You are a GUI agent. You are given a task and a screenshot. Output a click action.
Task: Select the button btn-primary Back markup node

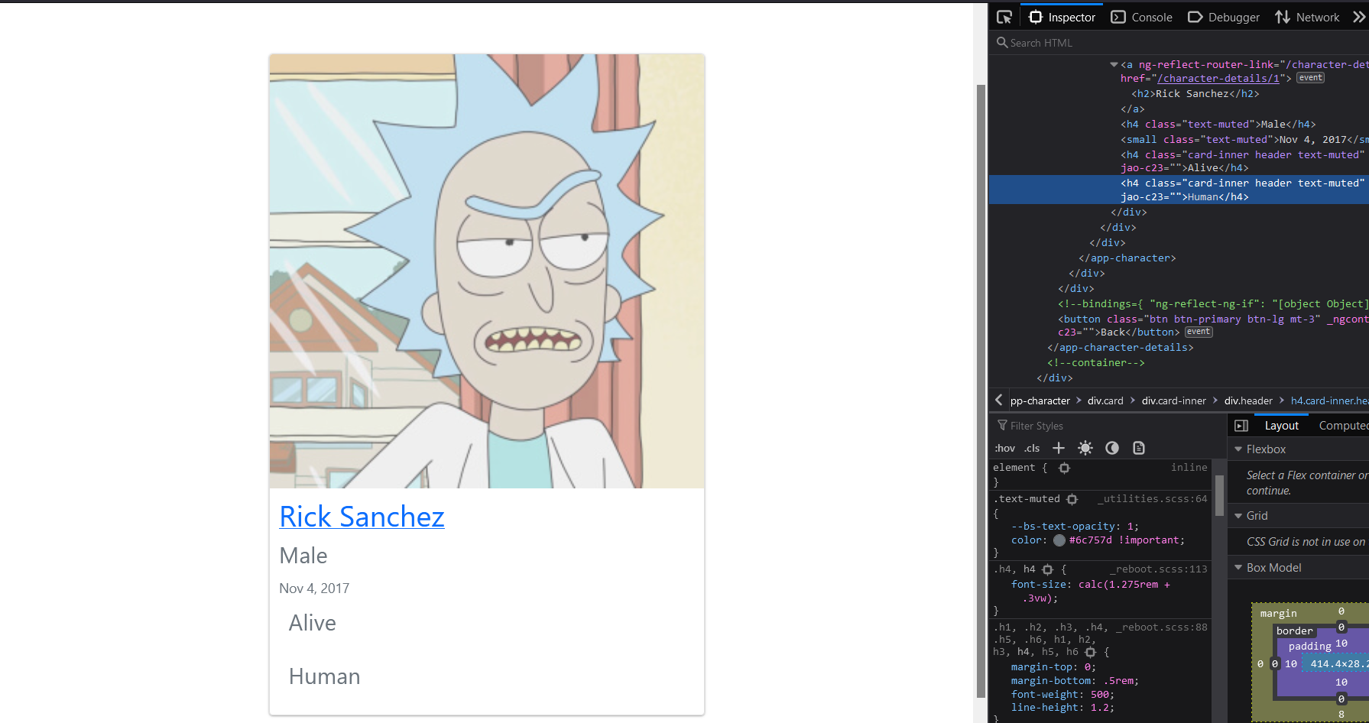tap(1213, 326)
